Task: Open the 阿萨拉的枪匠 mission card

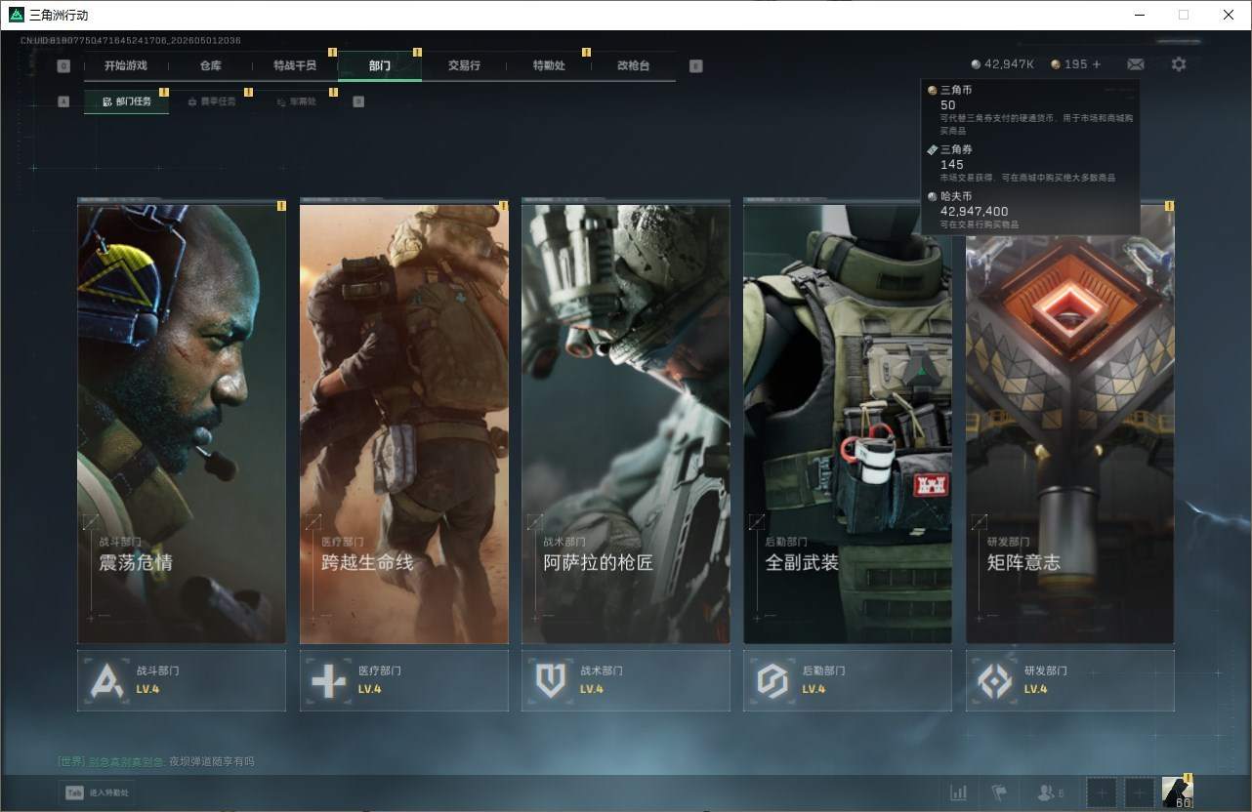Action: 626,422
